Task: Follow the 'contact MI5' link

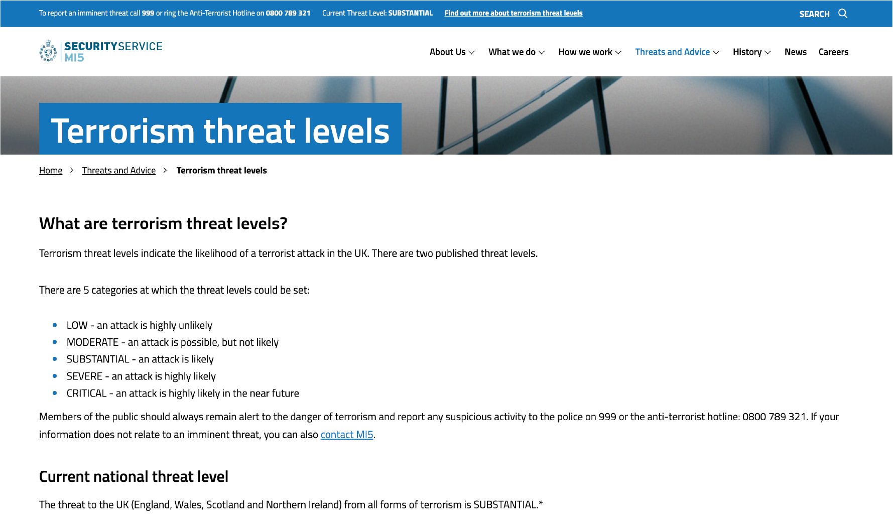Action: [347, 435]
